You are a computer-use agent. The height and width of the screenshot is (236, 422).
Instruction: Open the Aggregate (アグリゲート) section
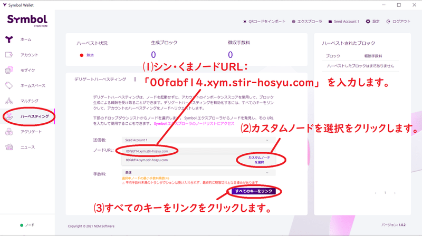click(x=31, y=132)
